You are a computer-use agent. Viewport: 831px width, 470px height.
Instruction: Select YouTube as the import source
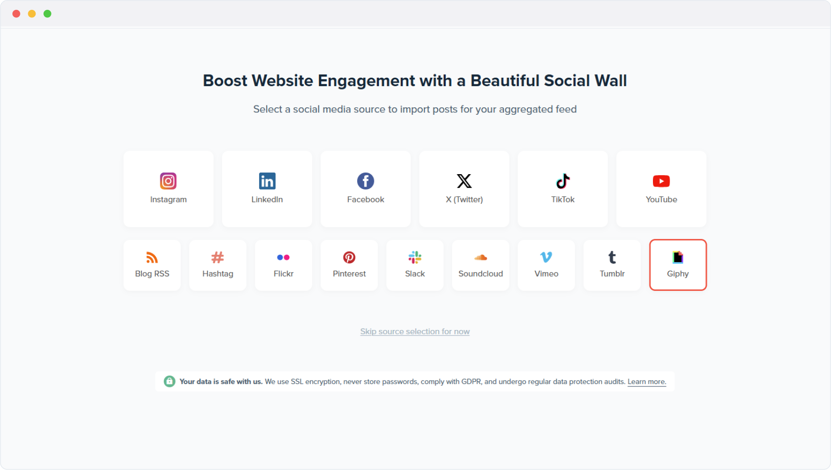[661, 189]
